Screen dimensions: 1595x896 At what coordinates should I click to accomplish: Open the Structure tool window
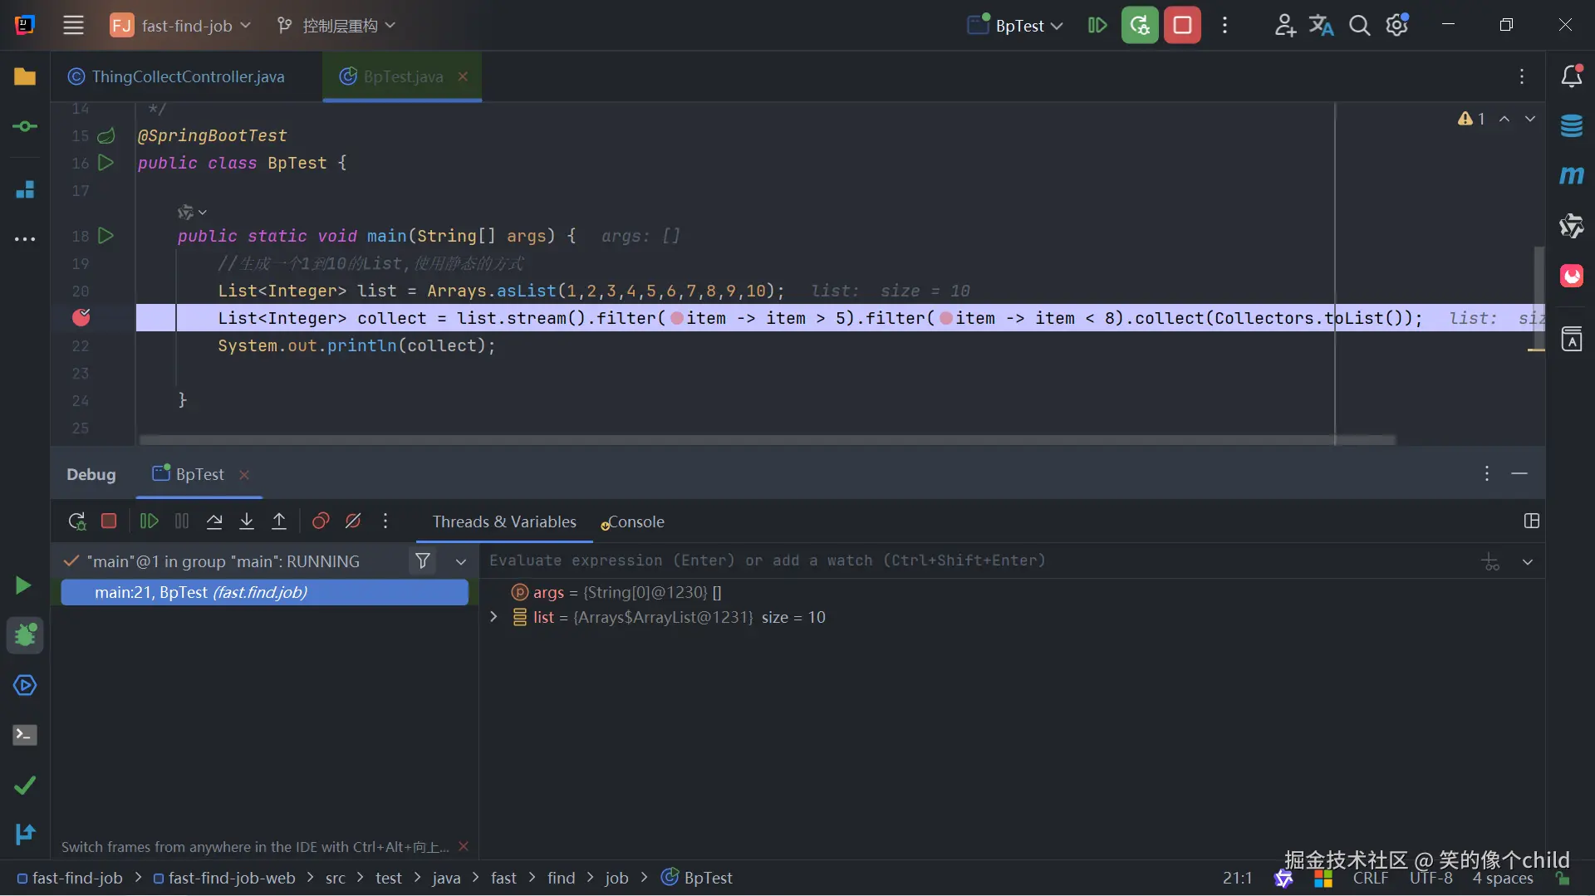[25, 189]
